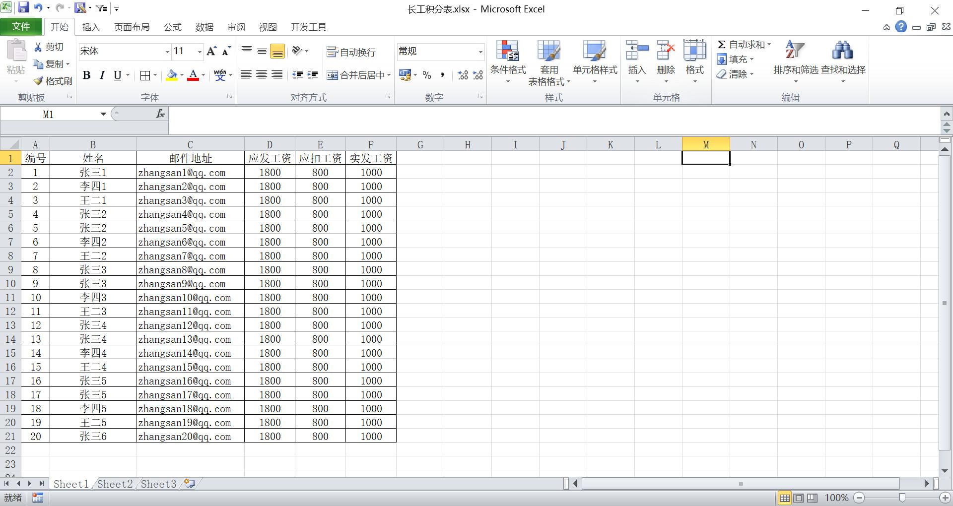The image size is (953, 506).
Task: Open Find and Select (查找和选择) binoculars icon
Action: click(x=843, y=50)
